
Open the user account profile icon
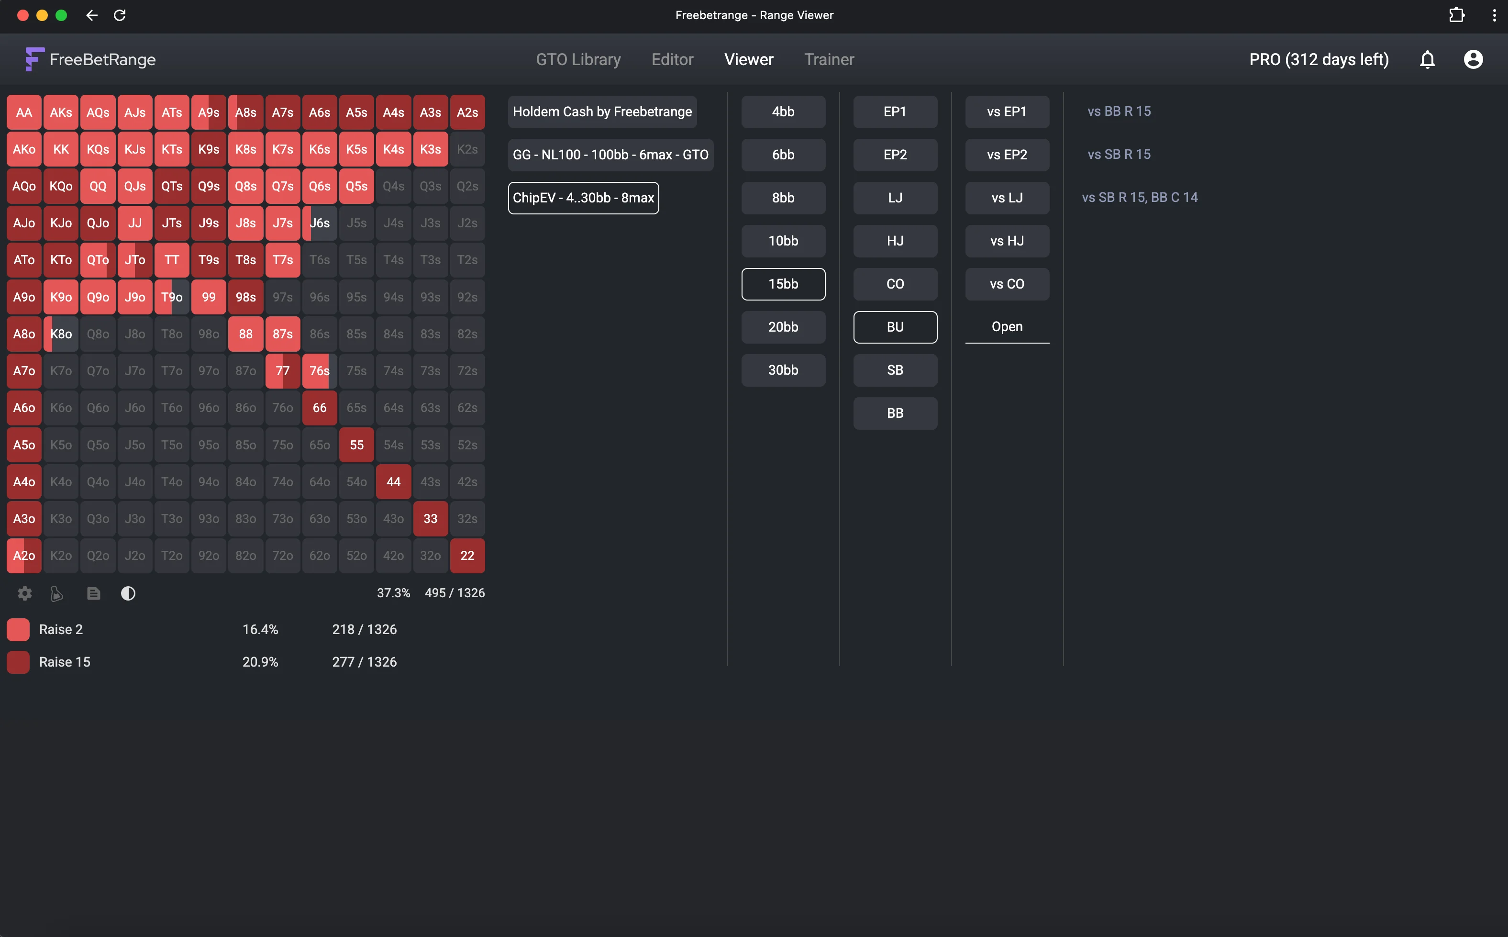pos(1473,59)
